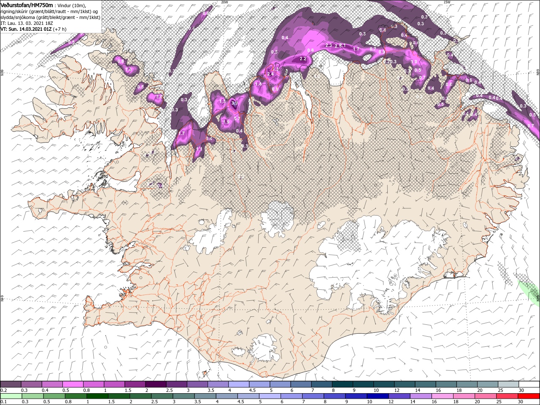540x405 pixels.
Task: Pick the 0.5 medium green rainfall swatch
Action: point(54,396)
